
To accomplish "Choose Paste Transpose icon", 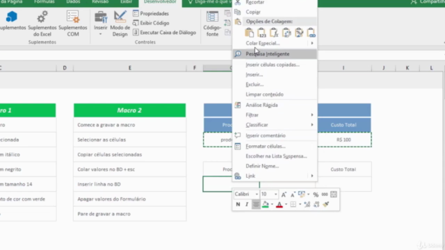I will tap(286, 33).
